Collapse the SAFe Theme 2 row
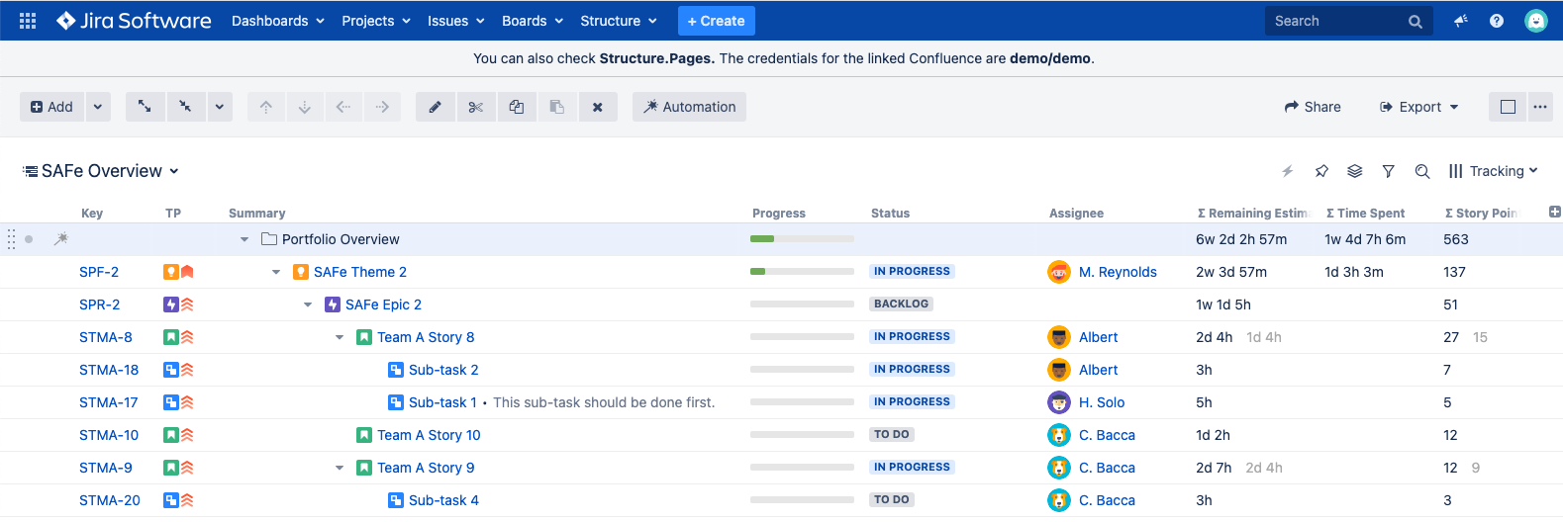 tap(276, 272)
